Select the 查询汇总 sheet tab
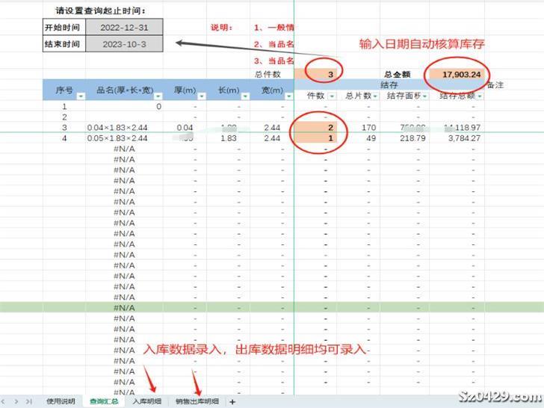The image size is (544, 408). click(104, 401)
